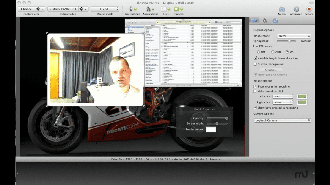The width and height of the screenshot is (330, 185).
Task: Enable the Custom background checkbox
Action: [x=255, y=64]
